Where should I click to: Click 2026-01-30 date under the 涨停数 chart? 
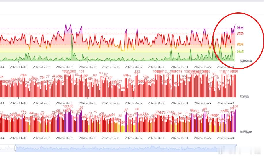pyautogui.click(x=88, y=103)
